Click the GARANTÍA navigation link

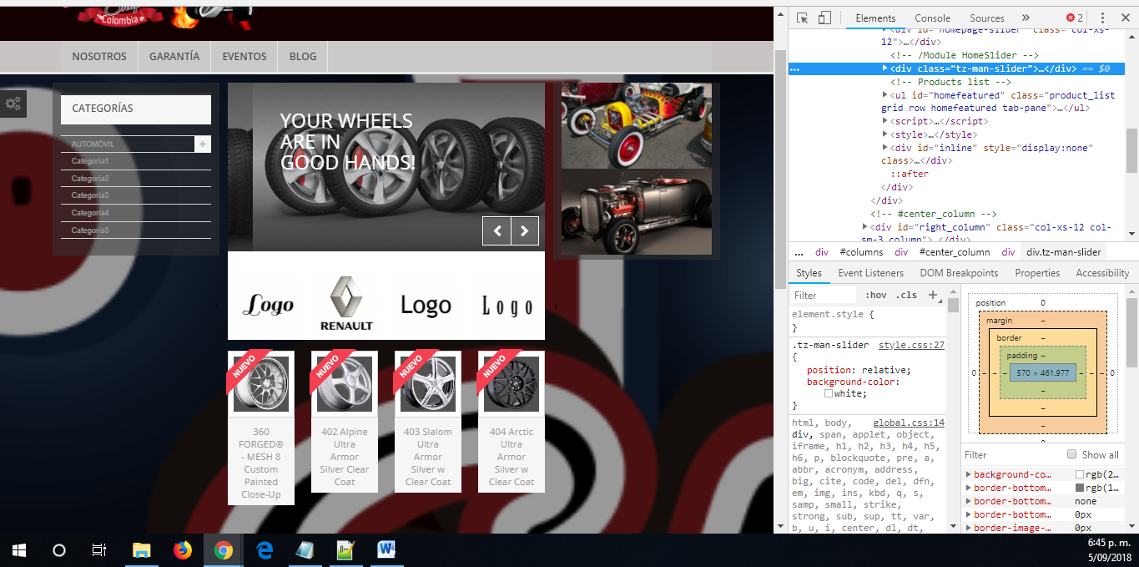[174, 57]
